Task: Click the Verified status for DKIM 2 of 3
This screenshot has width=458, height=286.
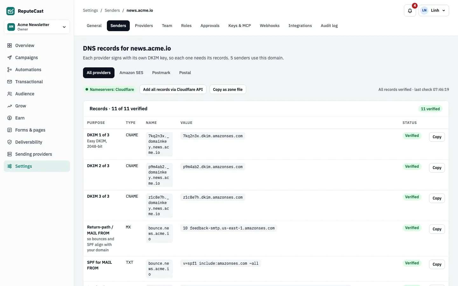Action: click(412, 167)
